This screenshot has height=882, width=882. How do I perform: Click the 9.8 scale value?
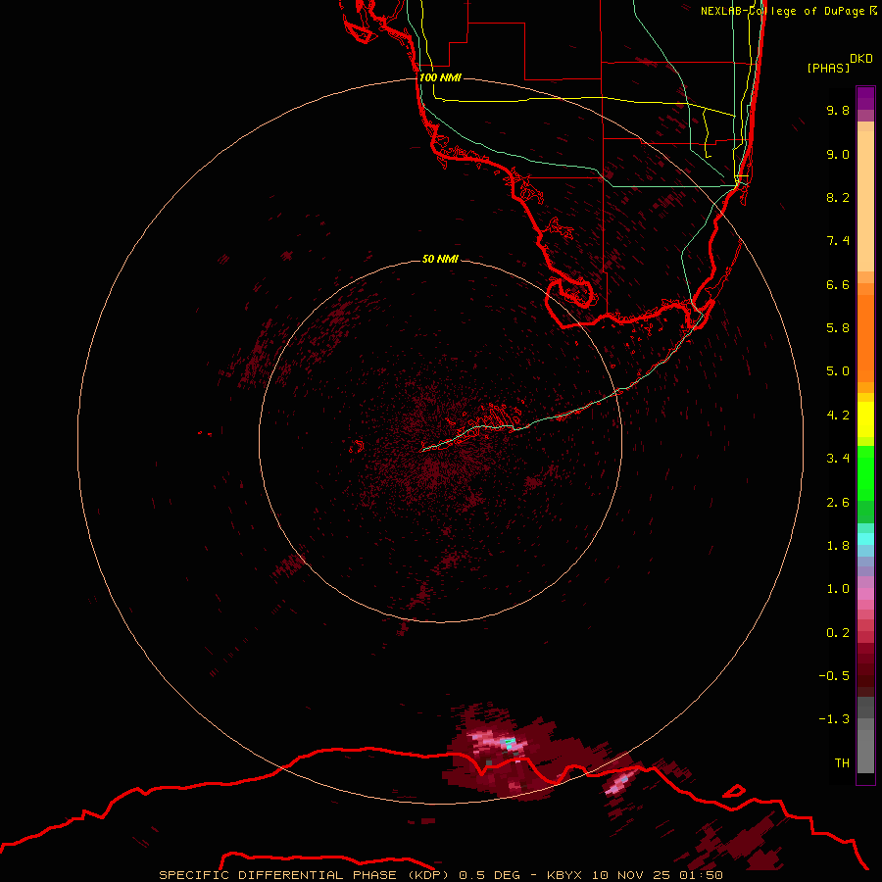coord(838,110)
